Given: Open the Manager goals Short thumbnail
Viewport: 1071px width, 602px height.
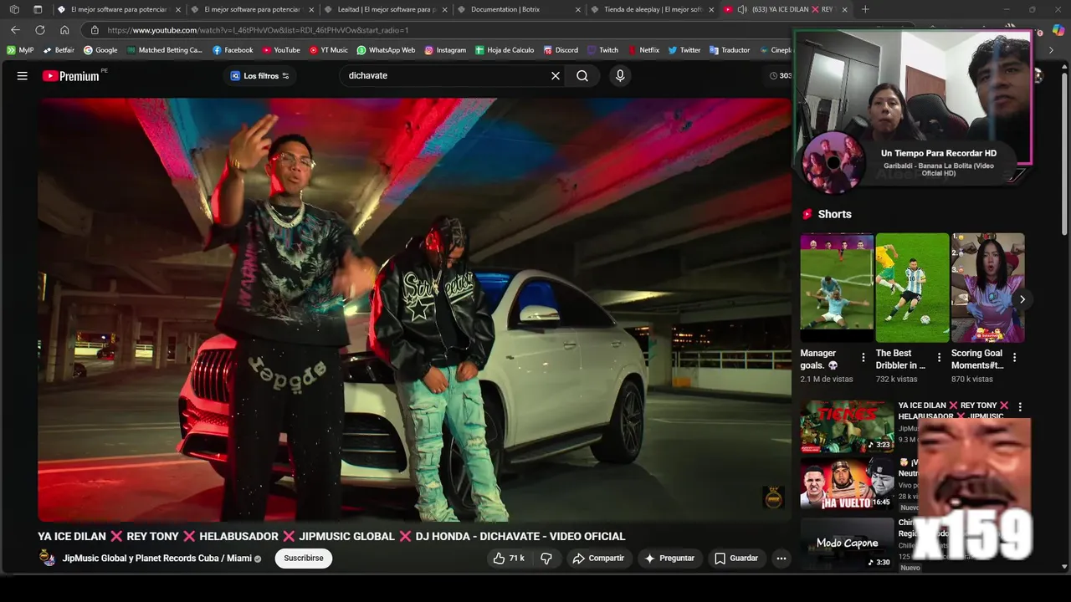Looking at the screenshot, I should pos(837,288).
